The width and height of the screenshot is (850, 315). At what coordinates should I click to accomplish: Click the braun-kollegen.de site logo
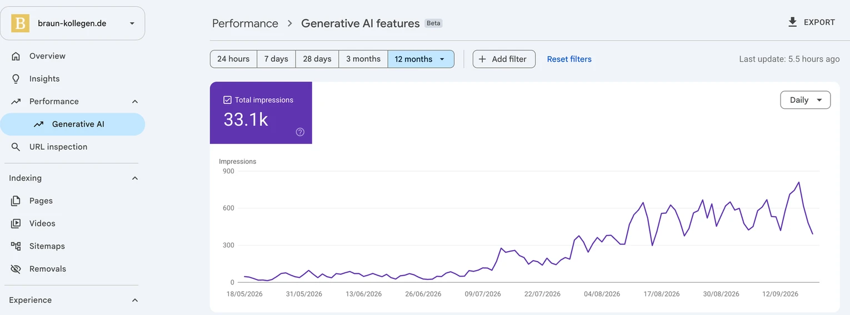click(20, 23)
